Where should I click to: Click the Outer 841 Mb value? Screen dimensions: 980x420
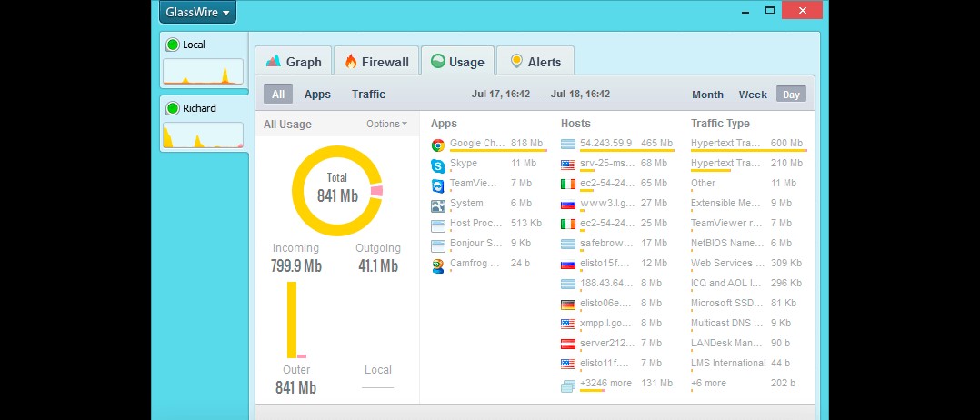pos(296,388)
